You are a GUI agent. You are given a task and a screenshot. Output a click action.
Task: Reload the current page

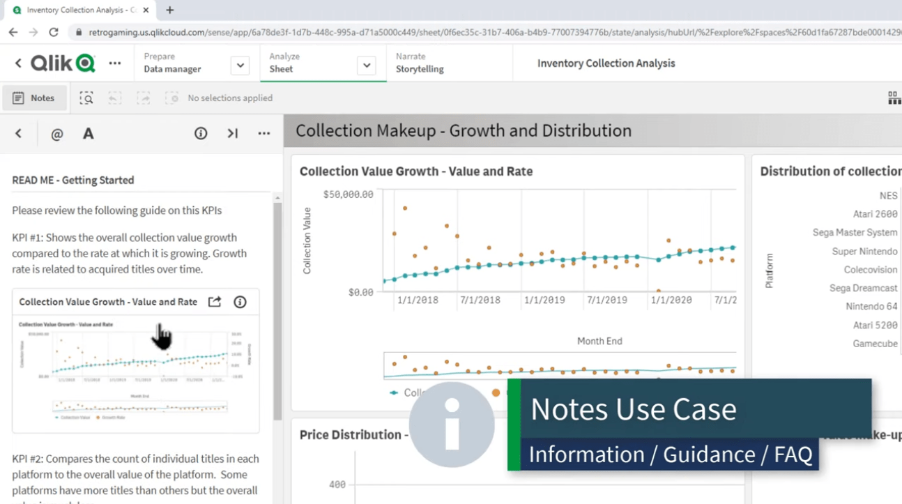pyautogui.click(x=54, y=32)
